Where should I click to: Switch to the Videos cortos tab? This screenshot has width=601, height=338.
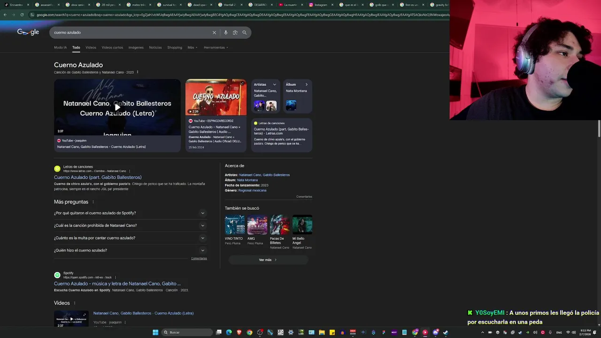(x=112, y=47)
